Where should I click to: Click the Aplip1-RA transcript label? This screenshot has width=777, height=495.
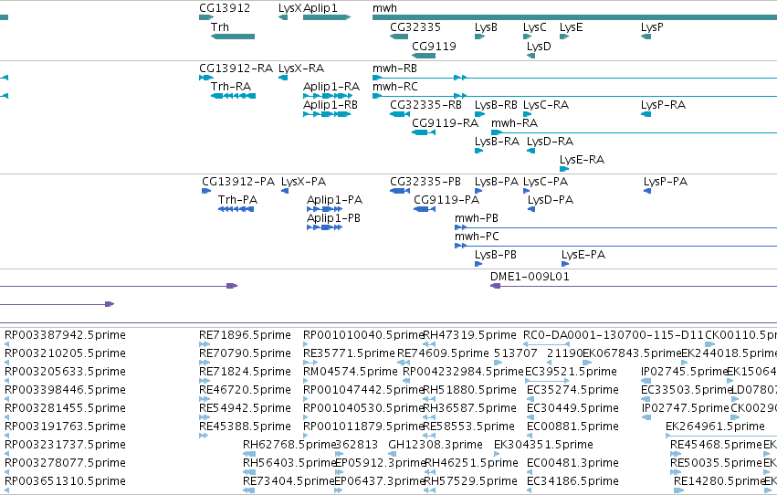pos(331,86)
